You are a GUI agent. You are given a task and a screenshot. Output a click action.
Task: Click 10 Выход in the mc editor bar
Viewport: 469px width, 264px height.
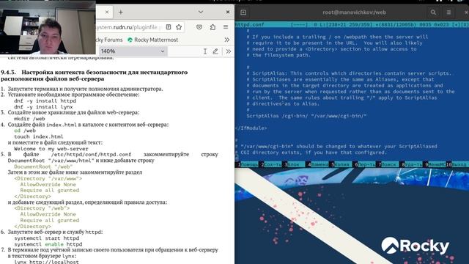point(457,164)
